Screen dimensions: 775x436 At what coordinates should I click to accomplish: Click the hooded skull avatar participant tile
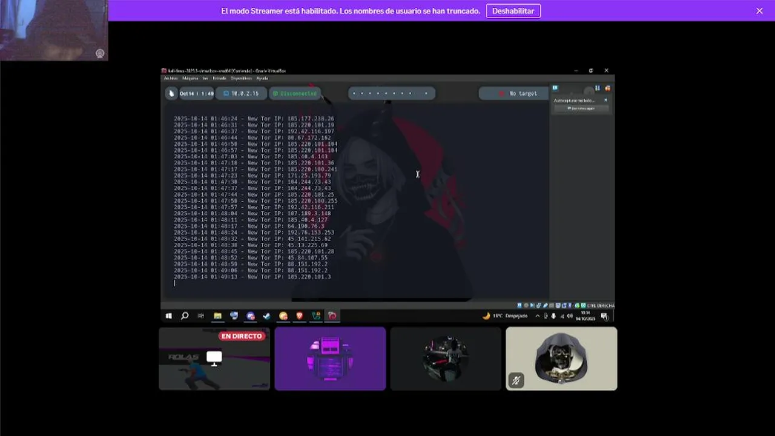(x=561, y=358)
